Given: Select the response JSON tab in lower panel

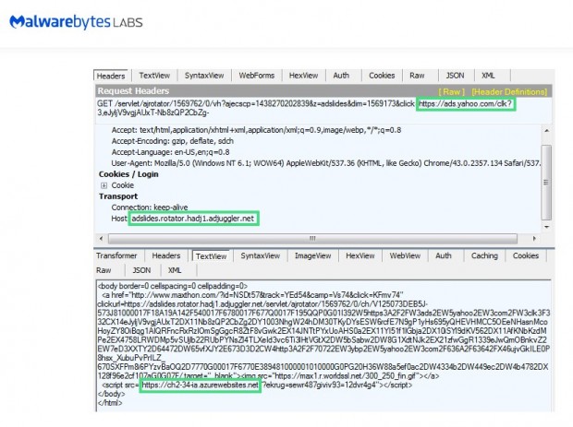Looking at the screenshot, I should point(141,270).
